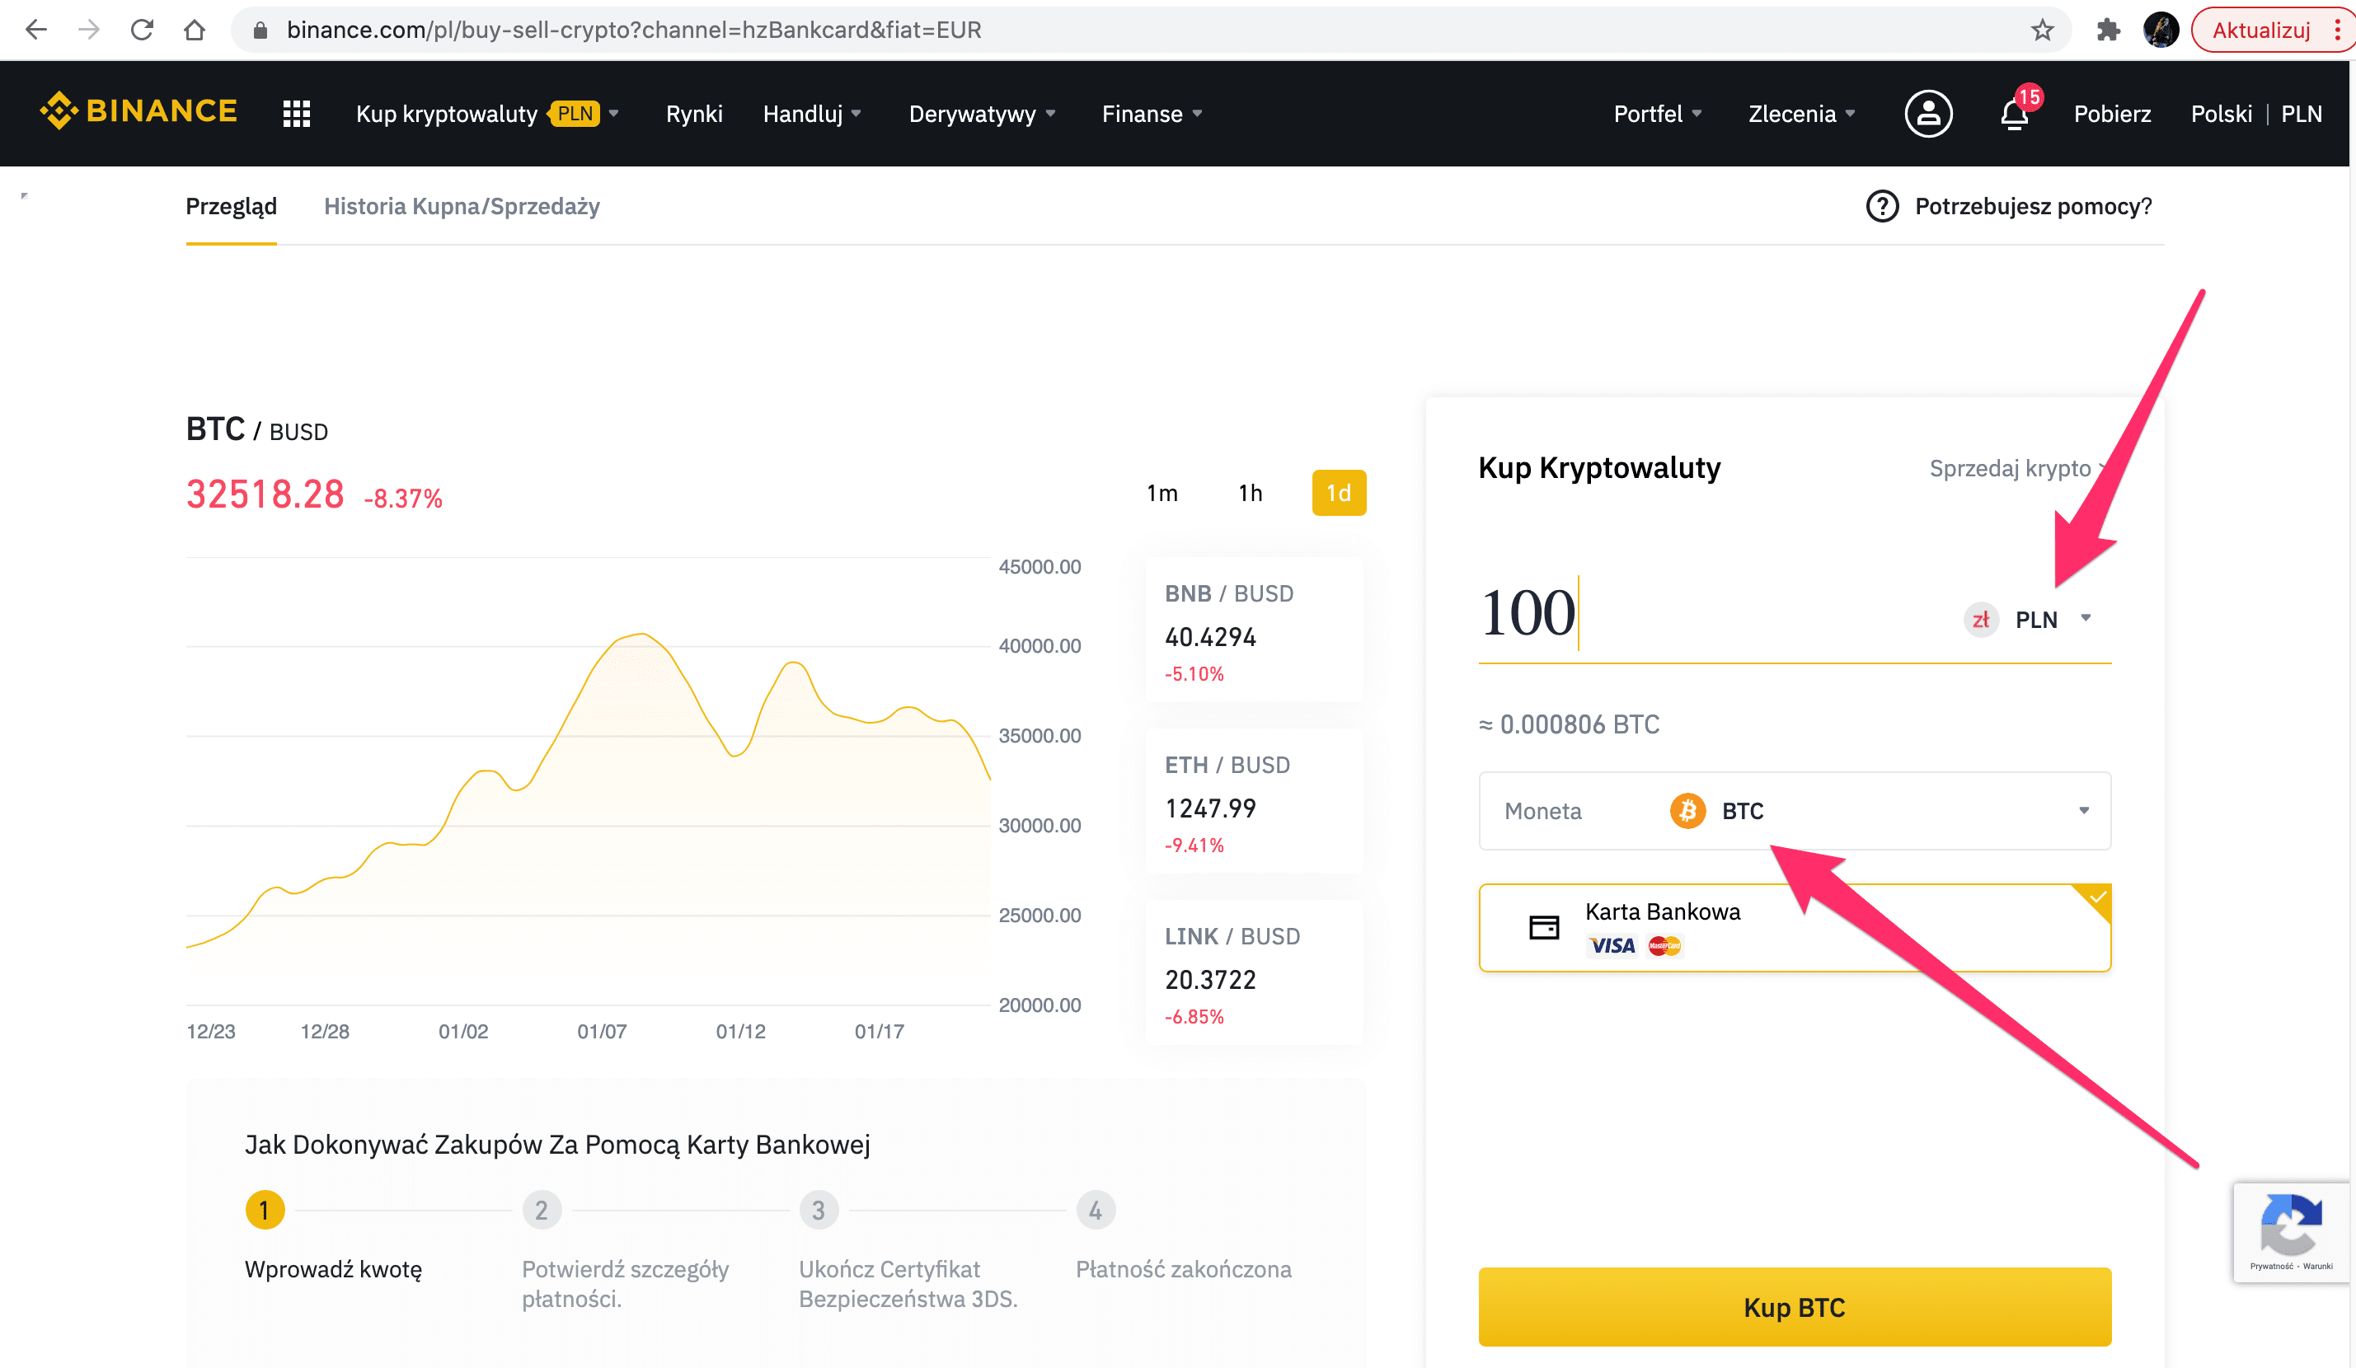Click the Kup BTC button

1794,1306
